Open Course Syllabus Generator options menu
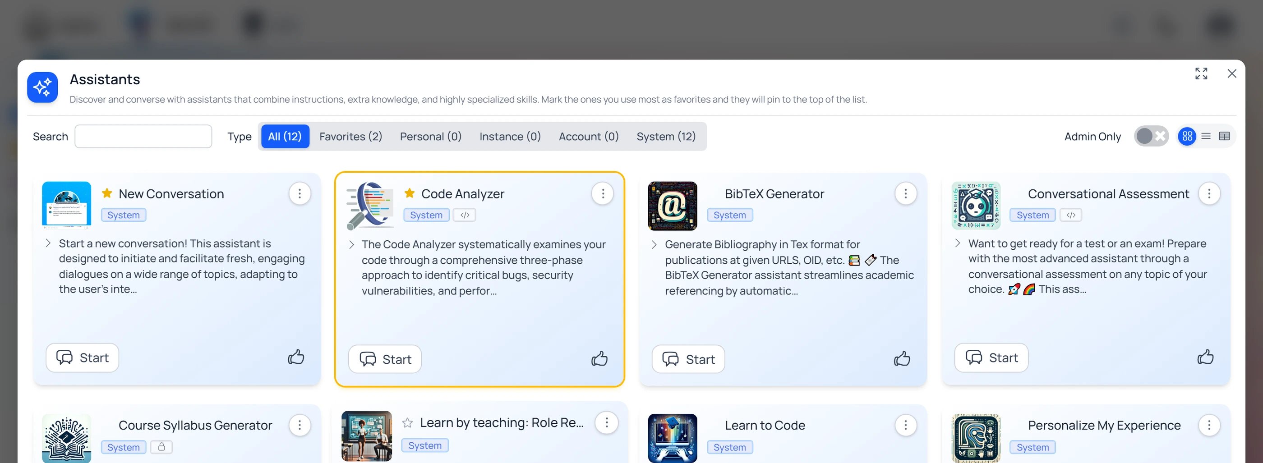 pyautogui.click(x=300, y=425)
